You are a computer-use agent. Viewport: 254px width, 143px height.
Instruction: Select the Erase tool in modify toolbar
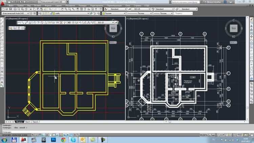[x=252, y=19]
